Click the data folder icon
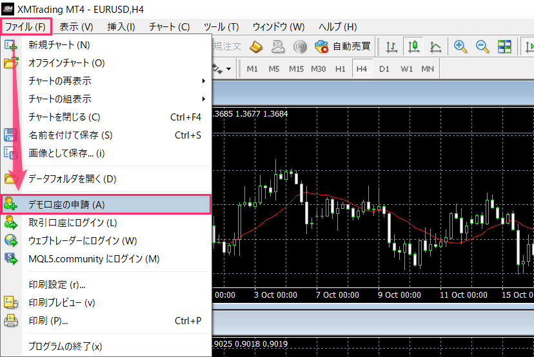 tap(10, 179)
